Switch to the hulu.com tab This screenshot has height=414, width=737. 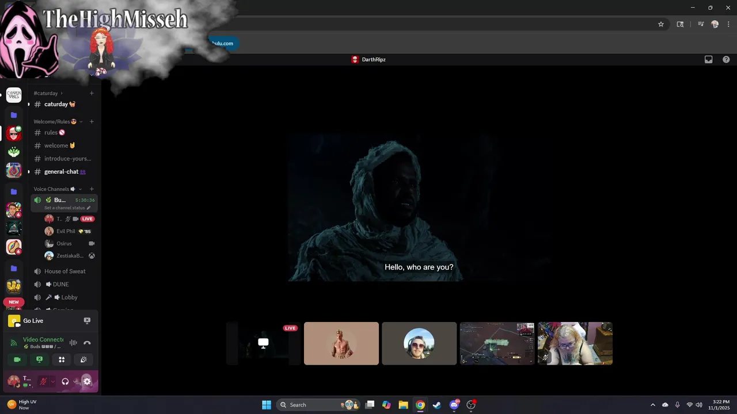[x=223, y=43]
